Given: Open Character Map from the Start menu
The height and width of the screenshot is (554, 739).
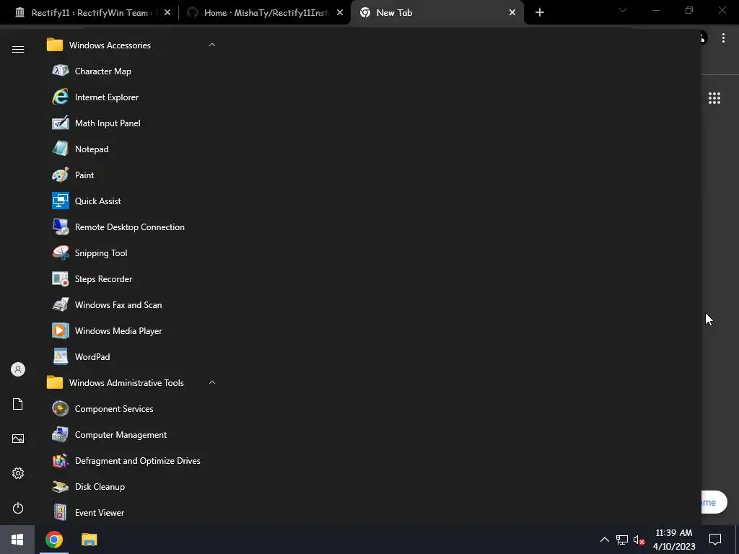Looking at the screenshot, I should point(132,71).
